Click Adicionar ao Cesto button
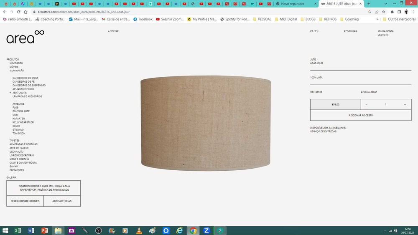 (x=361, y=115)
